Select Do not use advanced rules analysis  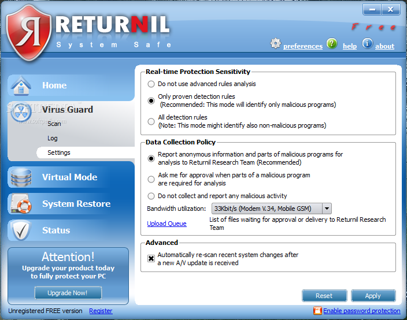point(151,84)
